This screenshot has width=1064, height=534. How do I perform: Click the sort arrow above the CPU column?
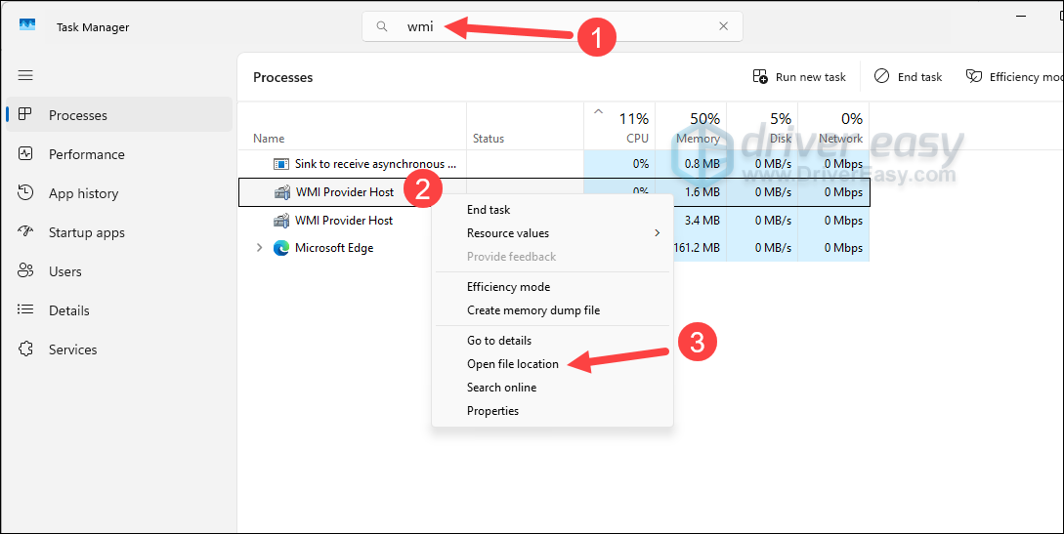599,112
